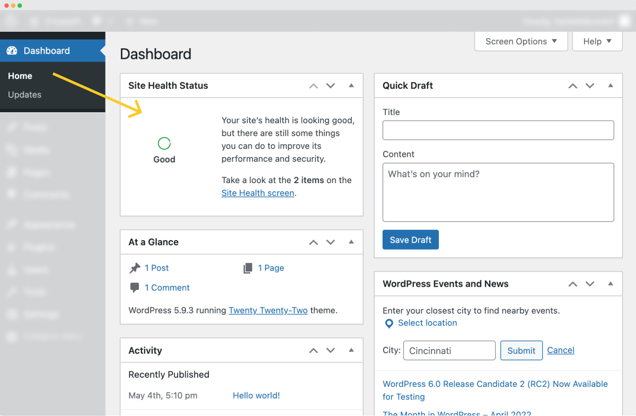Open Updates in the Dashboard submenu
Screen dimensions: 636x416
coord(25,95)
